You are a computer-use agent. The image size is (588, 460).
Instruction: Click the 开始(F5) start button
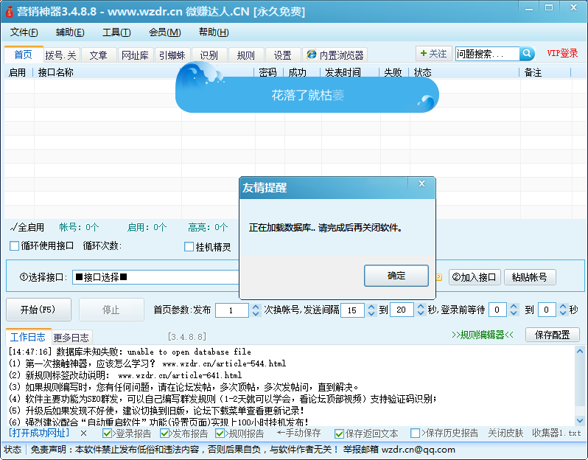point(38,310)
